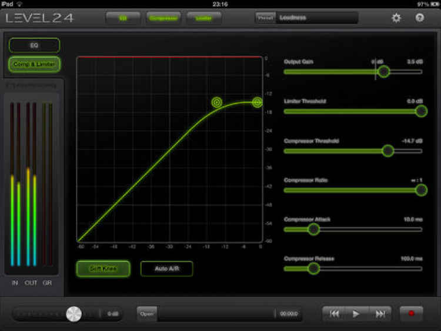Open the Preset selector showing Loudness
Screen dimensions: 441x331
[306, 18]
